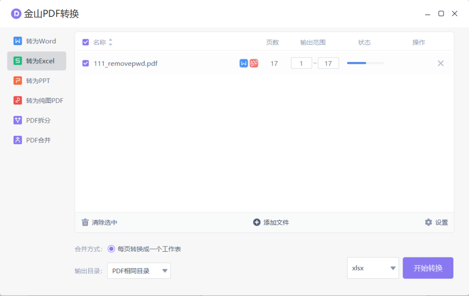Select the green Excel icon in sidebar
Screen dimensions: 469x296
point(18,61)
